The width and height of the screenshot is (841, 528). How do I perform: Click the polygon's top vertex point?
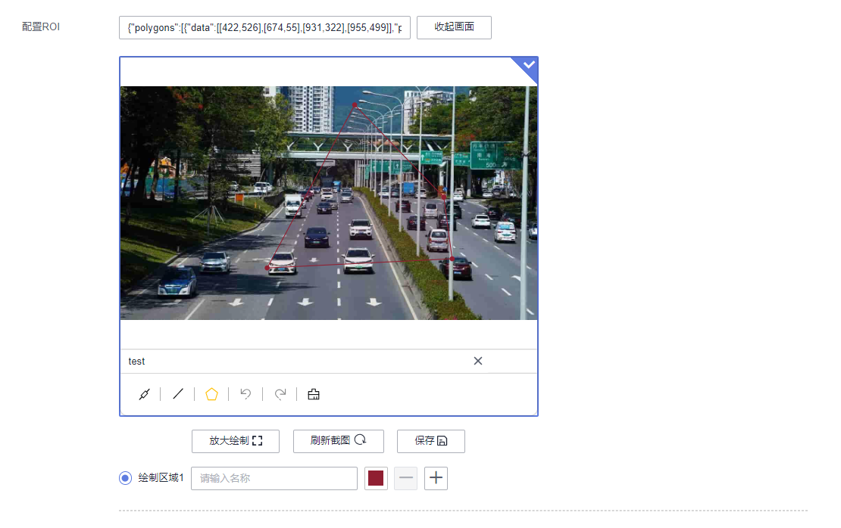pos(355,105)
